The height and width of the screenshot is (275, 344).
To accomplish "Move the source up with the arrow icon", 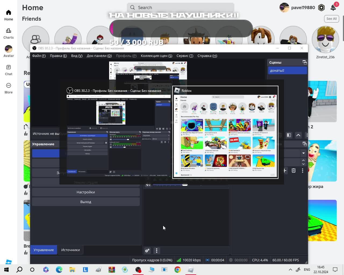I will coord(298,135).
